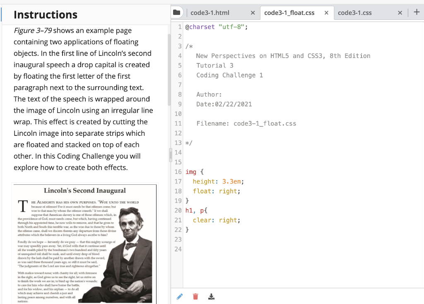Screen dimensions: 424x304
Task: Open the folder file browser icon
Action: (x=177, y=12)
